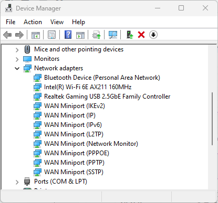Expand the Ports (COM & LPT) chevron
218x203 pixels.
pyautogui.click(x=17, y=182)
